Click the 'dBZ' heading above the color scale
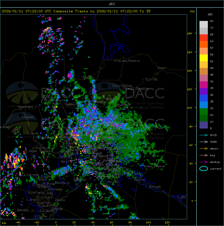224x226 pixels. [210, 14]
